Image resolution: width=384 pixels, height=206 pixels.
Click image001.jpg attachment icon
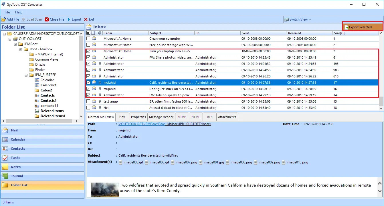pos(201,162)
